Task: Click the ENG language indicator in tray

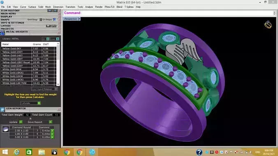Action: coord(257,152)
